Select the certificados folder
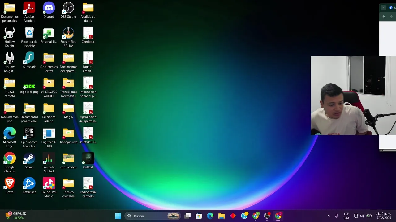Viewport: 396px width, 222px height. (68, 160)
